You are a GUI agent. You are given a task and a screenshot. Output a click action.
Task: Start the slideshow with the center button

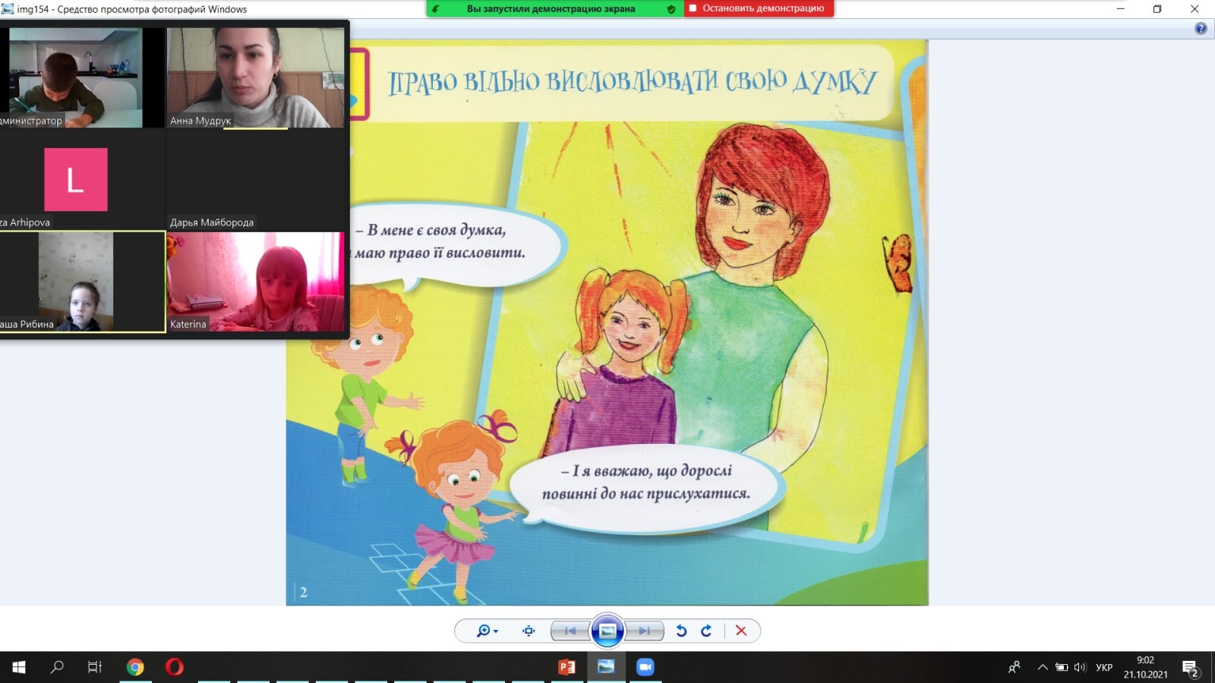tap(607, 631)
